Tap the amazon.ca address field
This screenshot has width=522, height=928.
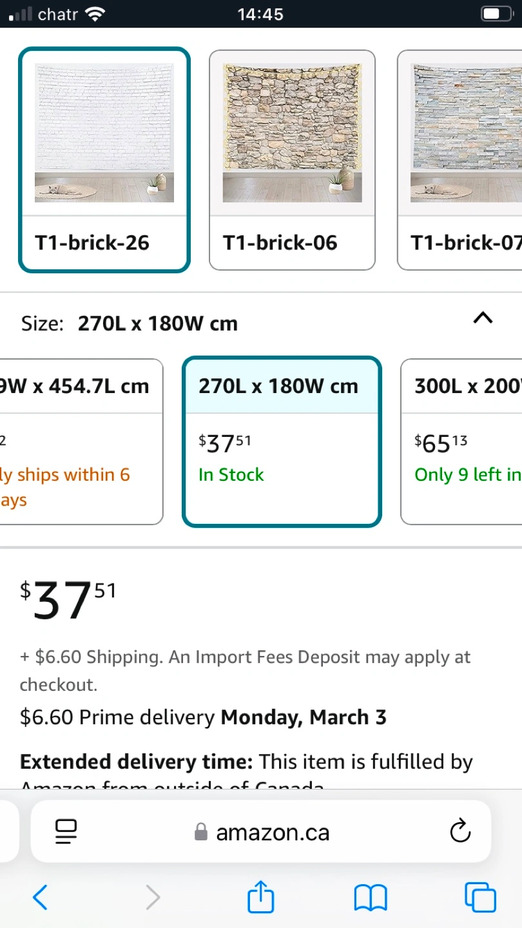[273, 833]
